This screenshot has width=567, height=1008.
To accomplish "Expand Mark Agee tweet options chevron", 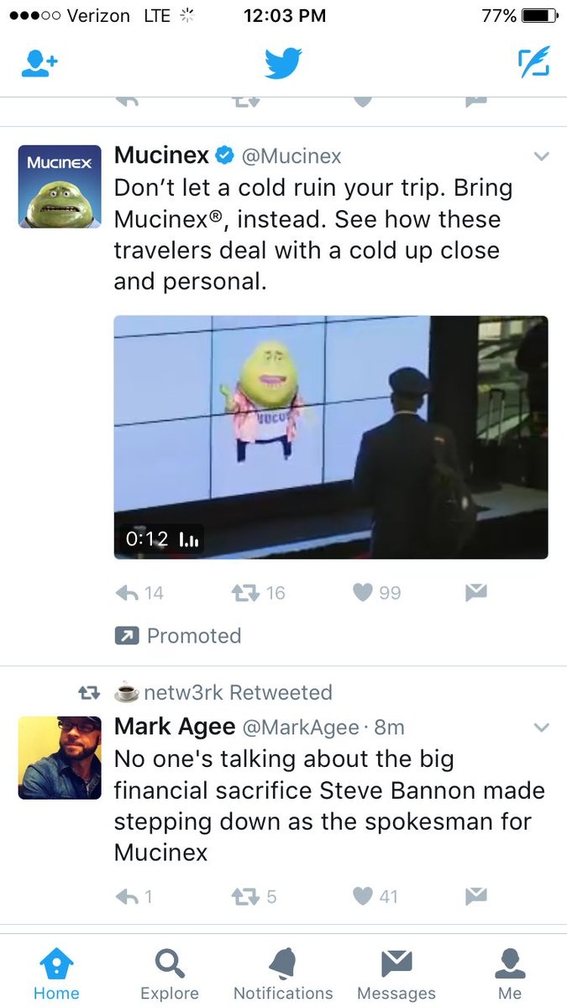I will [x=542, y=727].
